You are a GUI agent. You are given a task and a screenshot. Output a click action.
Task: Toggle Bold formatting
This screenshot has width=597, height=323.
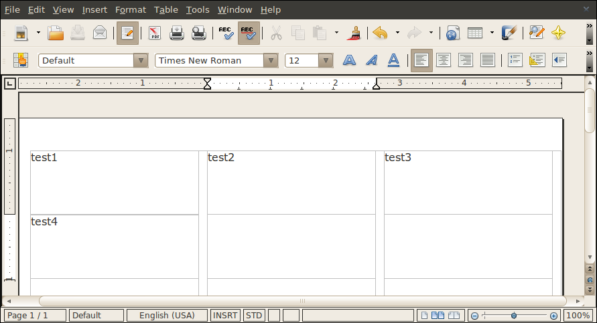[x=349, y=60]
